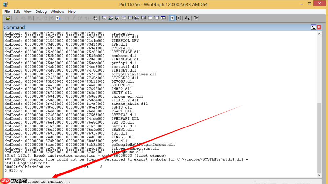Click the Stop Debugging toolbar icon
The image size is (328, 184).
pos(51,18)
